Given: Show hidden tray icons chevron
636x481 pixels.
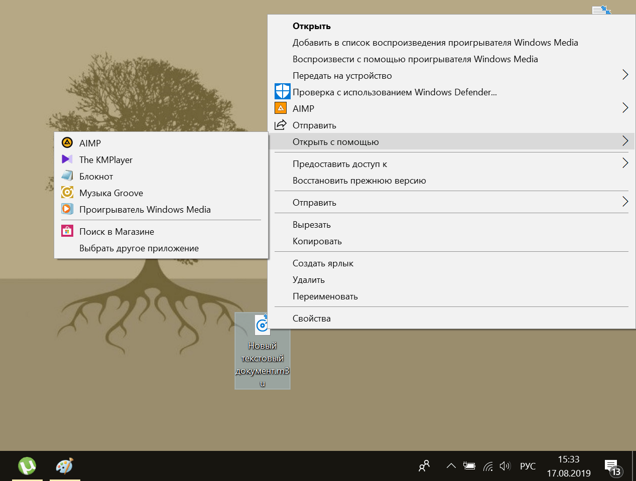Looking at the screenshot, I should (x=451, y=466).
